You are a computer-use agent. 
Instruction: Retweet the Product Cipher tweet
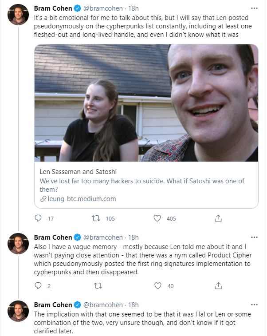click(99, 286)
